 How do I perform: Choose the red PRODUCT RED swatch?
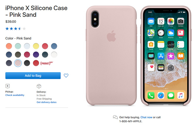36,63
